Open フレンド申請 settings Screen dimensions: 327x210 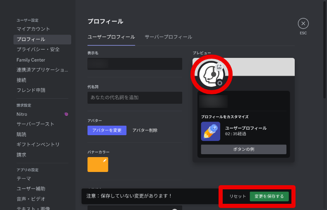[42, 90]
